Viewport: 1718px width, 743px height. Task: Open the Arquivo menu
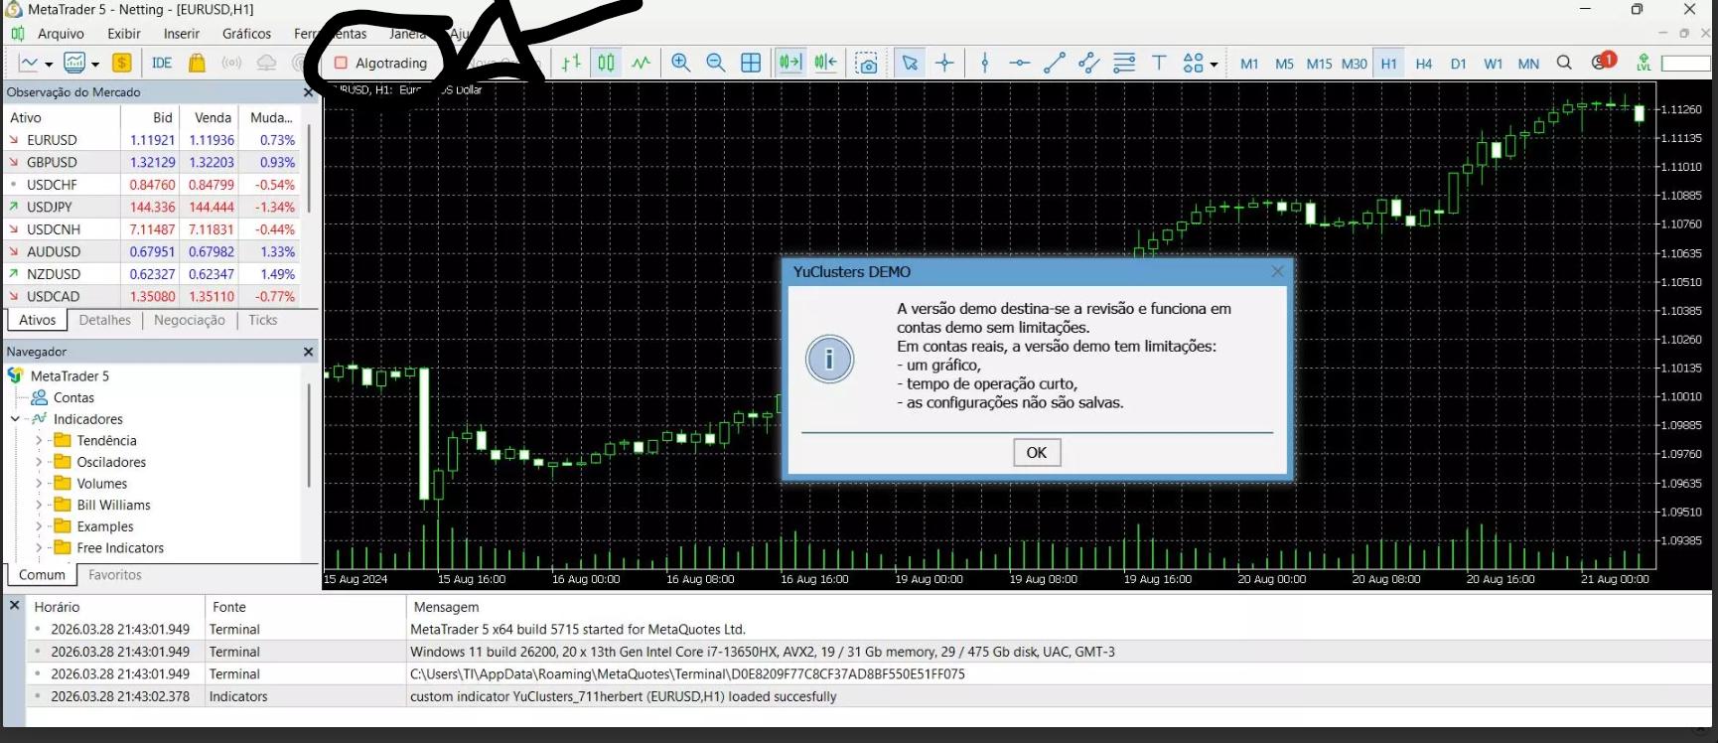tap(61, 34)
